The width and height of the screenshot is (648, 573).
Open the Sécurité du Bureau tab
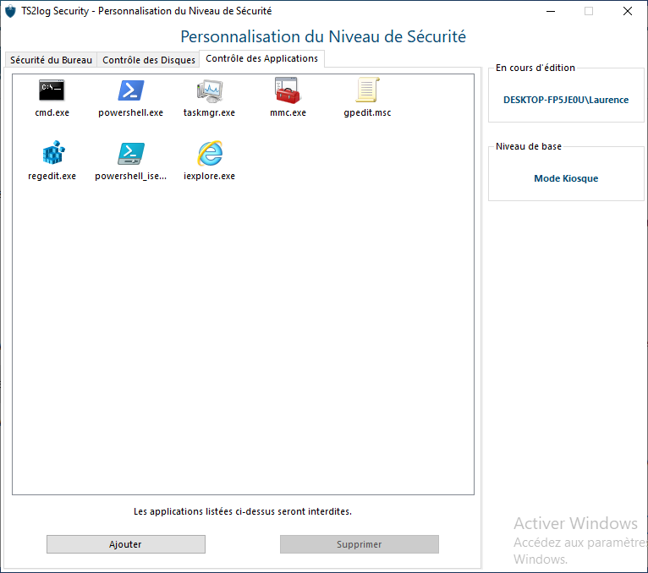pos(52,60)
